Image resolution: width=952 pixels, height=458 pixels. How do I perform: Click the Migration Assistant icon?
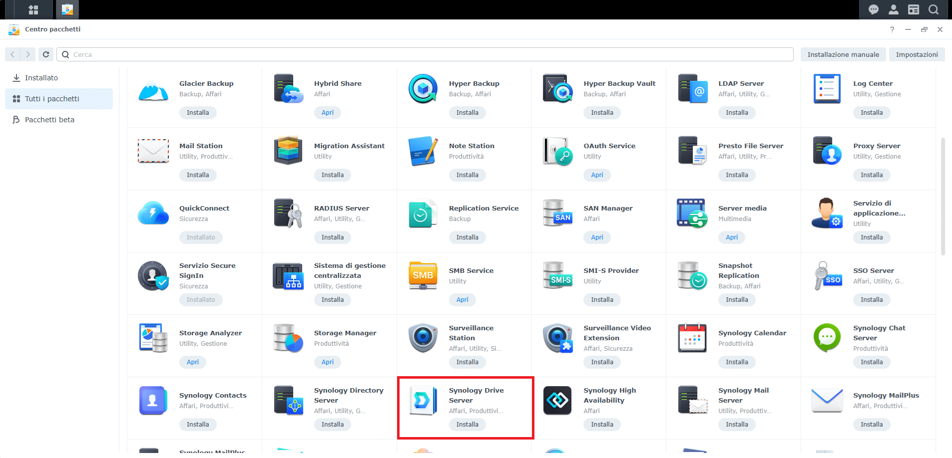pyautogui.click(x=288, y=151)
